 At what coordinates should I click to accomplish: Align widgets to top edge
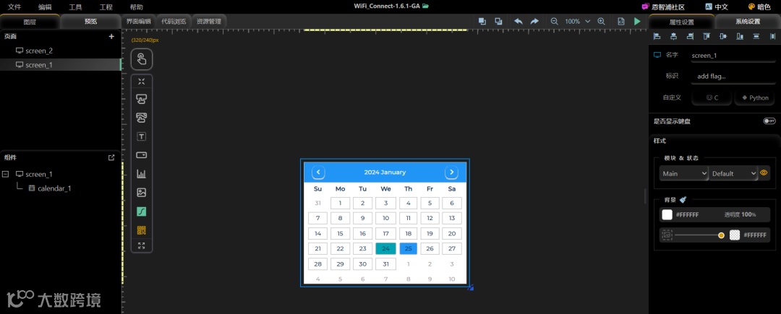[707, 36]
